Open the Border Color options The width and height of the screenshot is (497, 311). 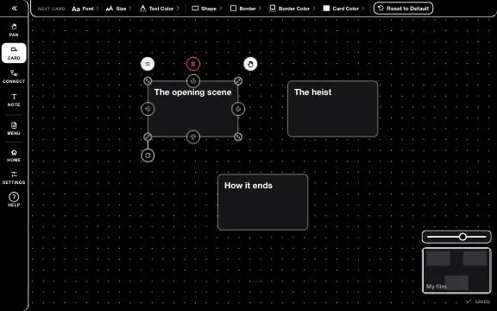(x=292, y=9)
